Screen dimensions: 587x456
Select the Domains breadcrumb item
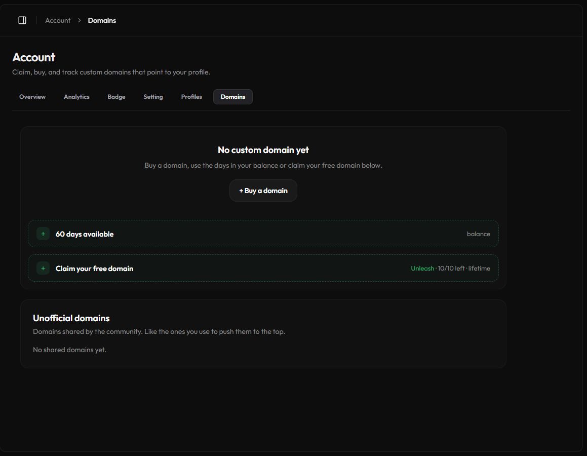pyautogui.click(x=102, y=21)
